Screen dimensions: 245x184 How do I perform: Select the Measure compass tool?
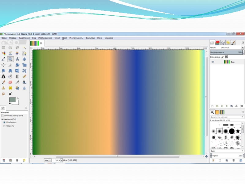[17, 59]
